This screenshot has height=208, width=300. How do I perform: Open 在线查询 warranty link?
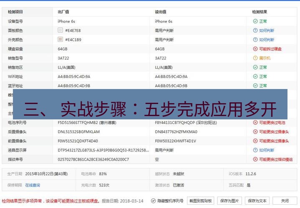33,185
